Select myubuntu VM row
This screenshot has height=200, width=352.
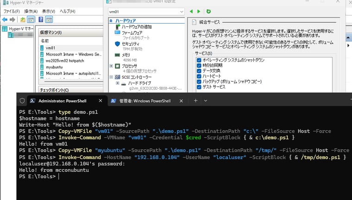pyautogui.click(x=71, y=67)
